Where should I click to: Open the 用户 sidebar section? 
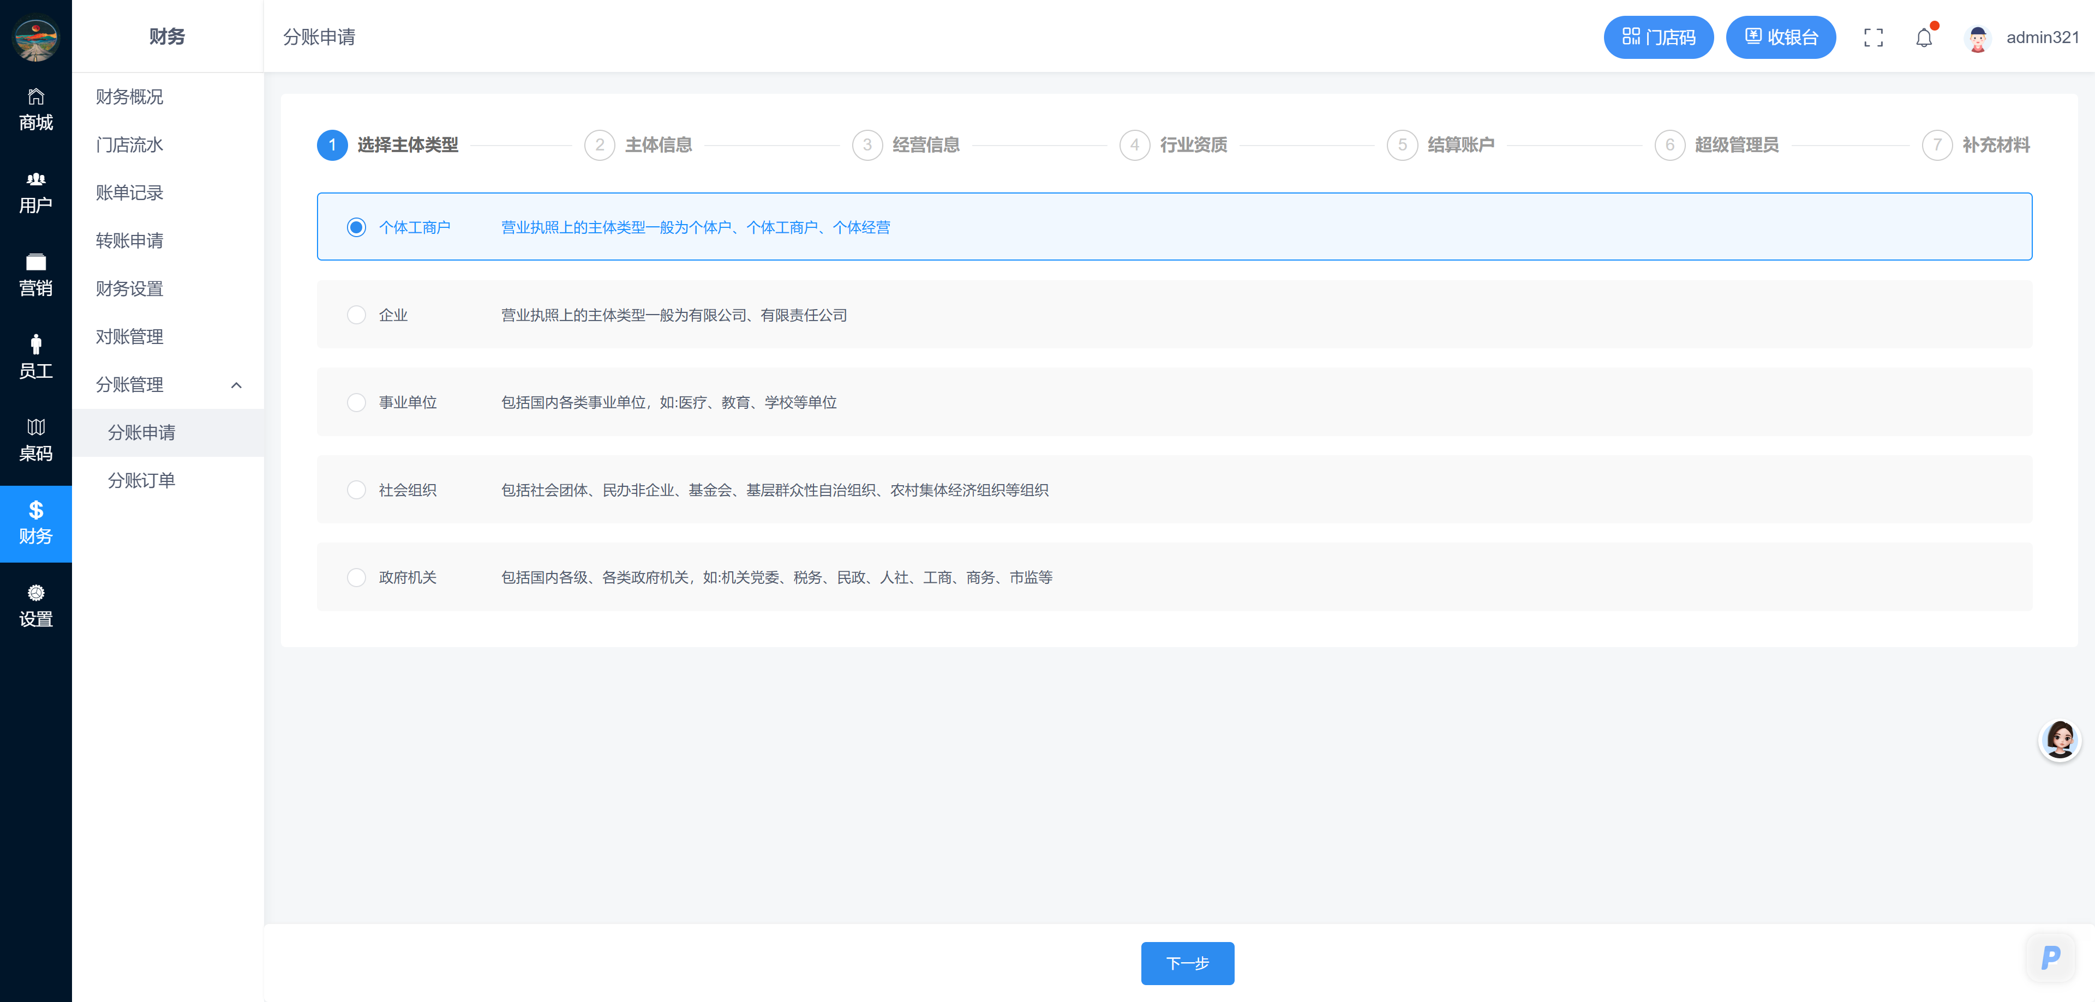(36, 192)
